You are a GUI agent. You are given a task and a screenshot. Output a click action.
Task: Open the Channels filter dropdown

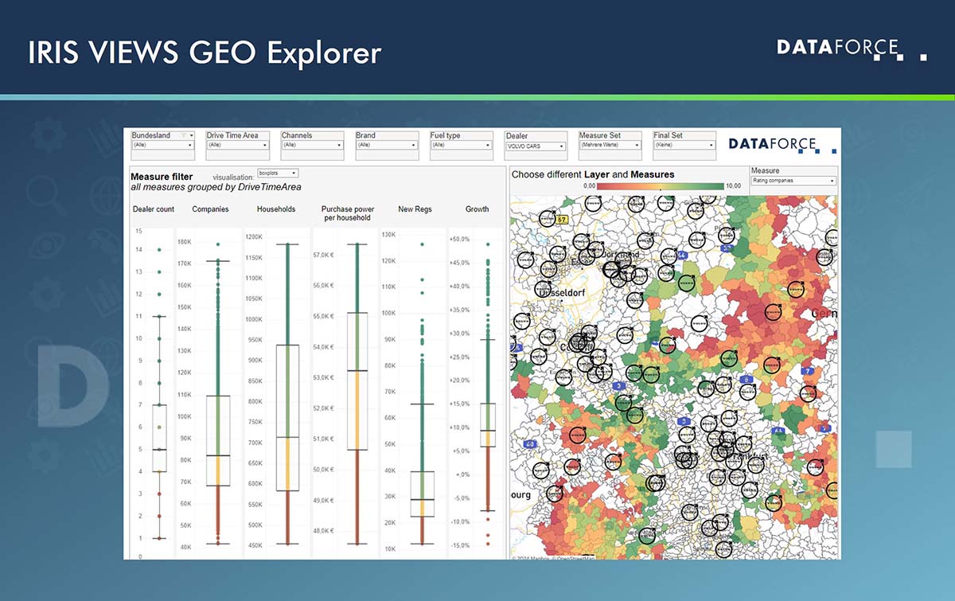312,146
